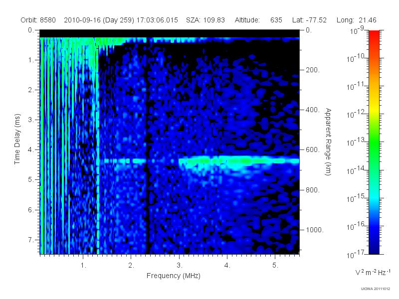
Task: Click the '800.' apparent range tick label
Action: coord(313,190)
